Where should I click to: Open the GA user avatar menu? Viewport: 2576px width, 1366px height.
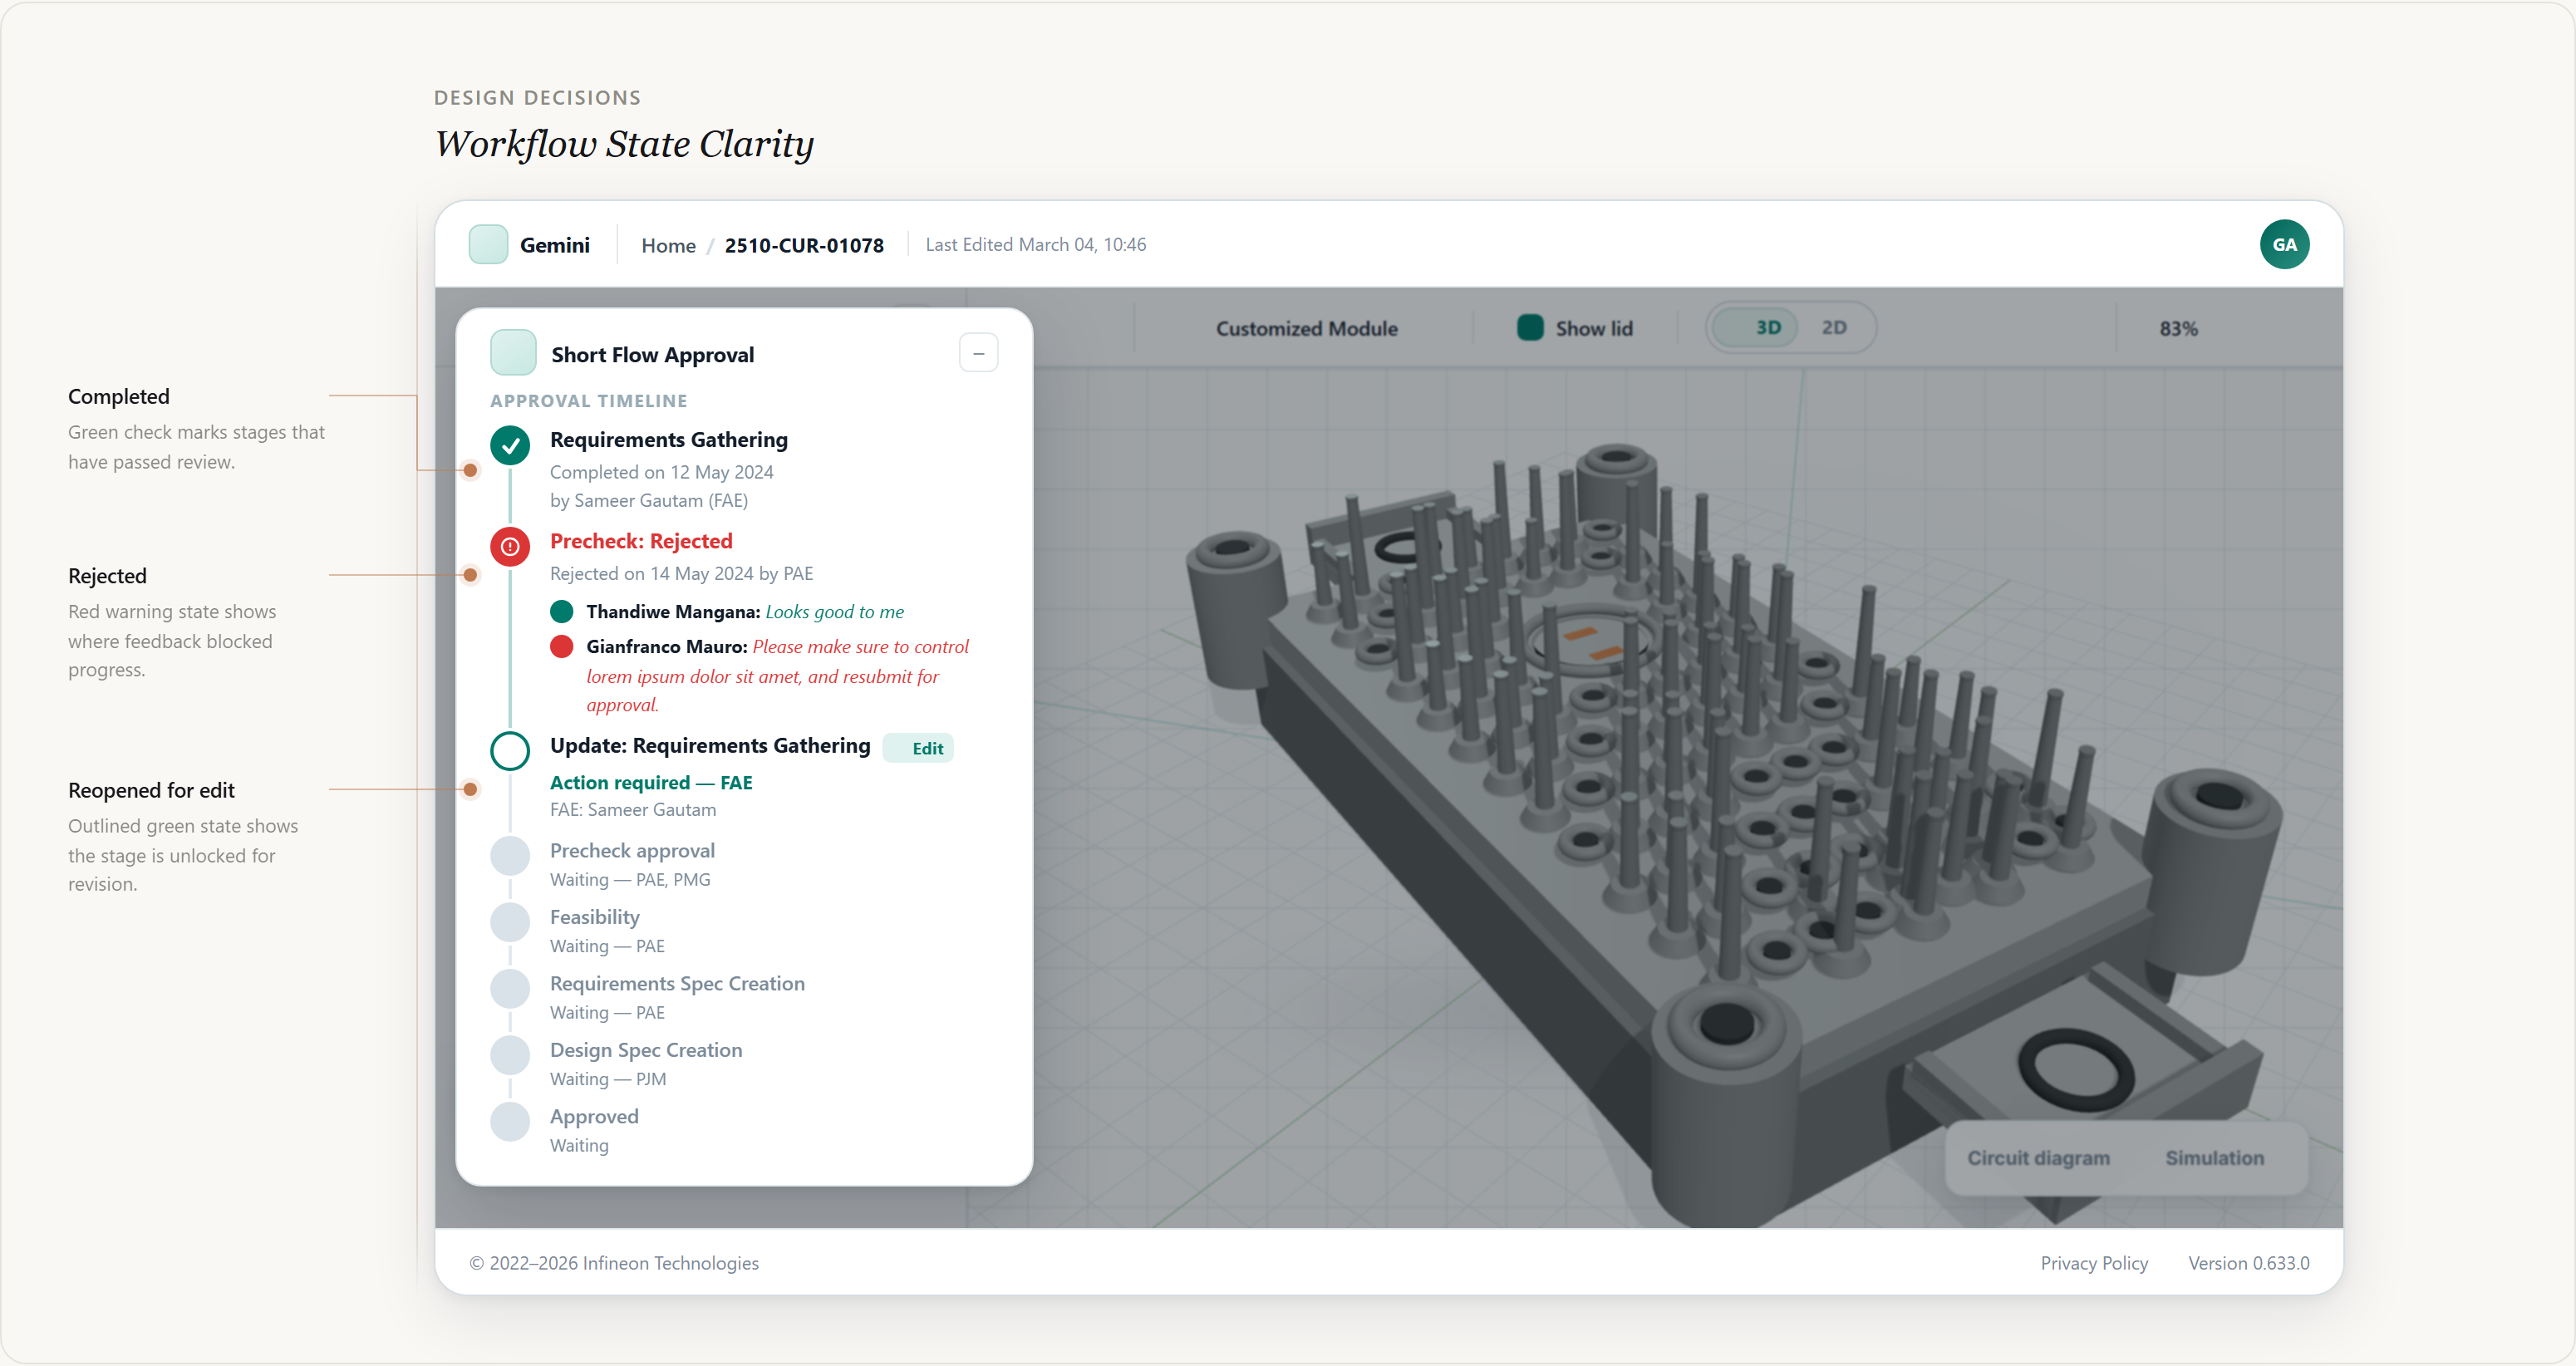(x=2284, y=245)
